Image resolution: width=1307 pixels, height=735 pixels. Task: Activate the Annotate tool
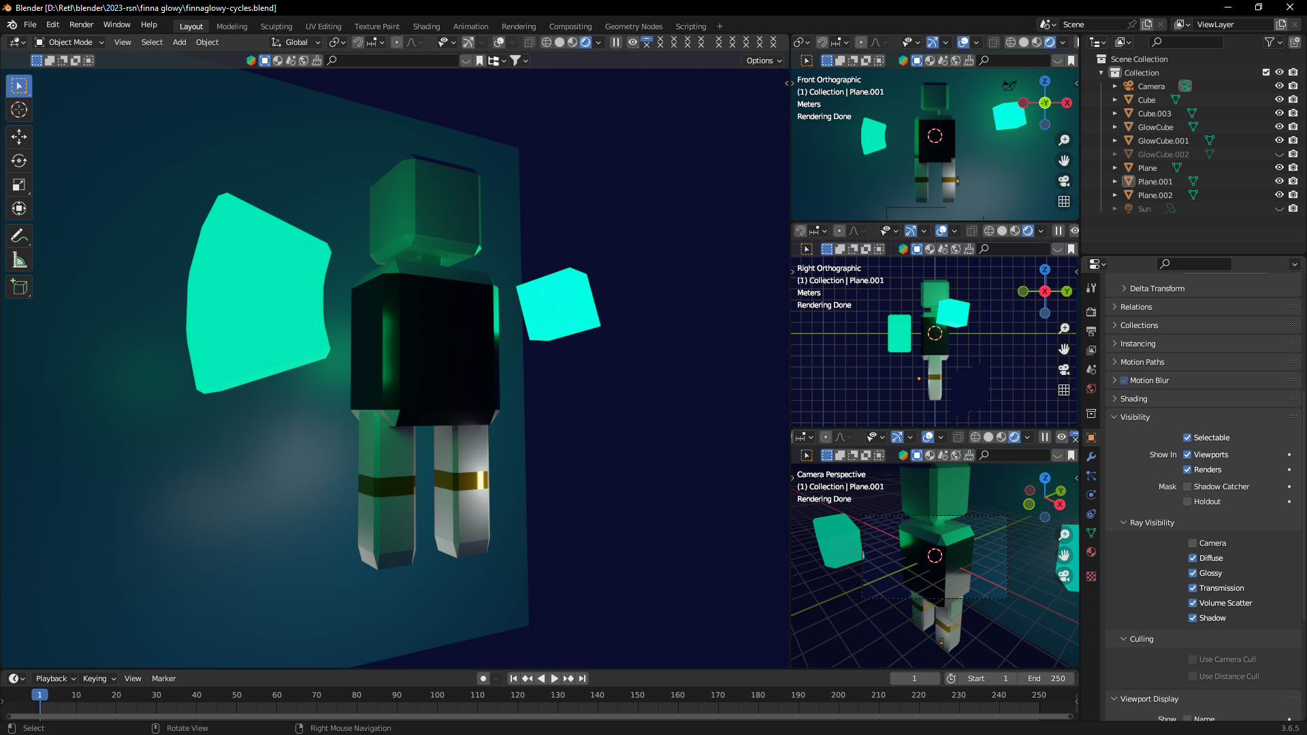pos(19,235)
